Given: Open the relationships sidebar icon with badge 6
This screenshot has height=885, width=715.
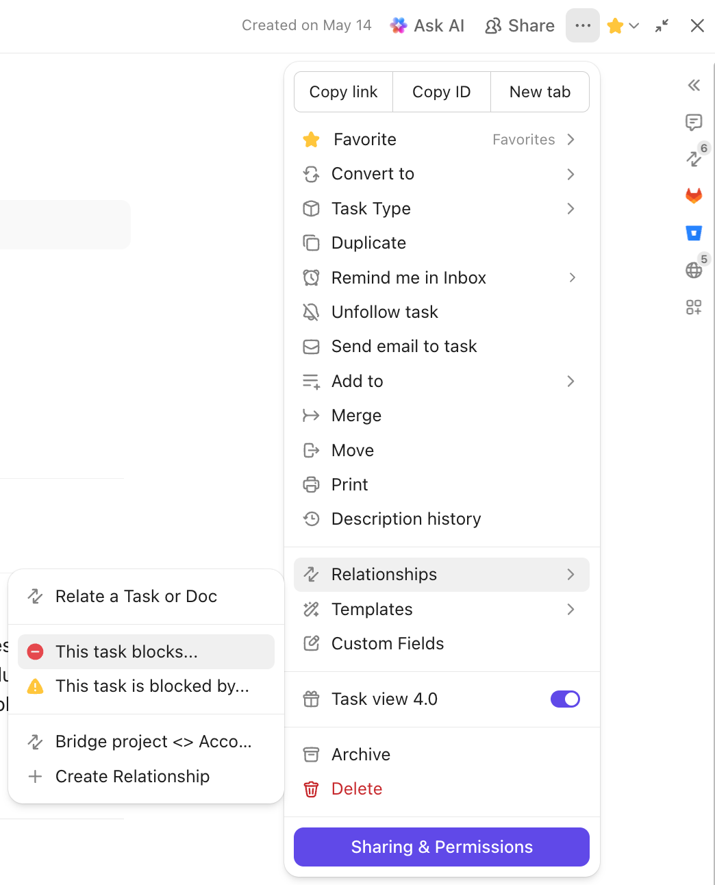Looking at the screenshot, I should 694,159.
